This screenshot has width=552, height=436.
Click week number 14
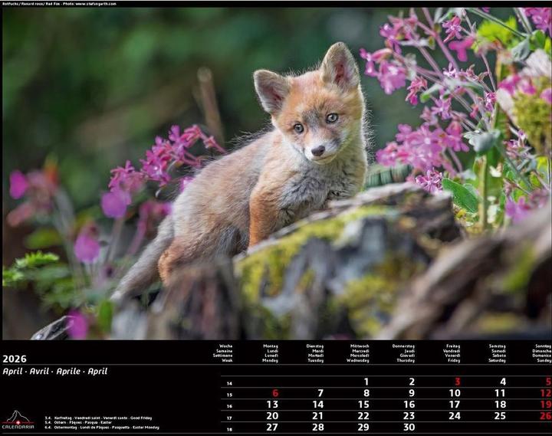(229, 384)
